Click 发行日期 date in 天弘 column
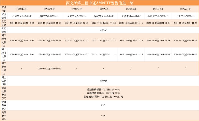The height and width of the screenshot is (121, 199). pos(131,23)
